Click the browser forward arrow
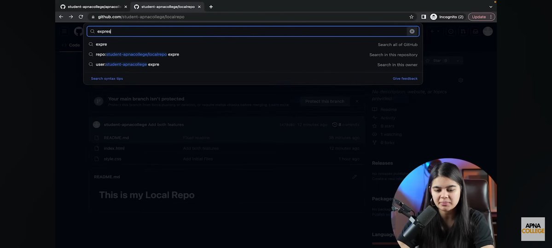 tap(71, 17)
